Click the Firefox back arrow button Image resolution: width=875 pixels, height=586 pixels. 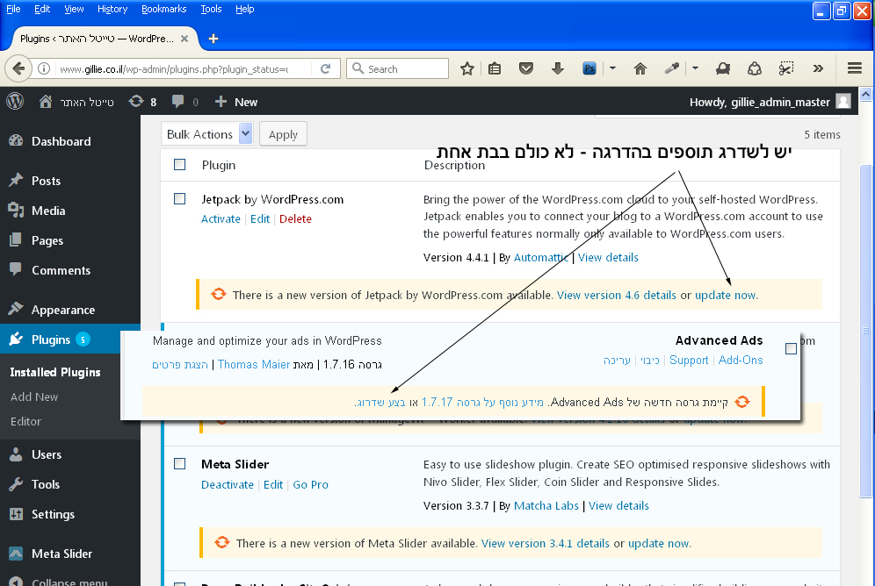tap(18, 68)
